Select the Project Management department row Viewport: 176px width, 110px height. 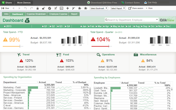46,93
